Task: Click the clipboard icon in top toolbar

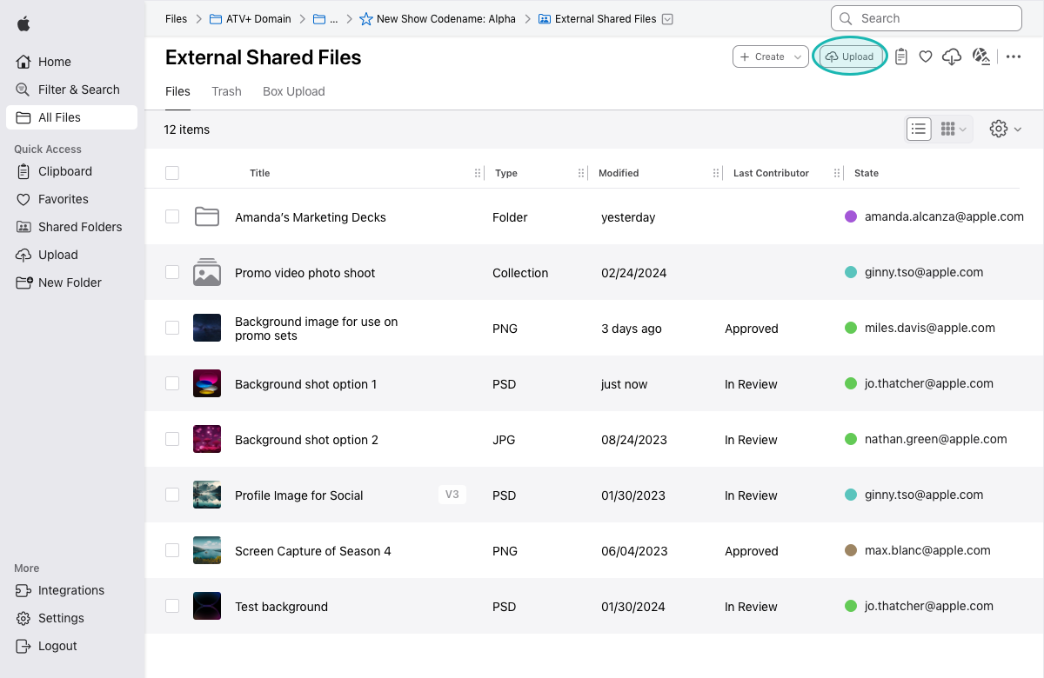Action: 901,56
